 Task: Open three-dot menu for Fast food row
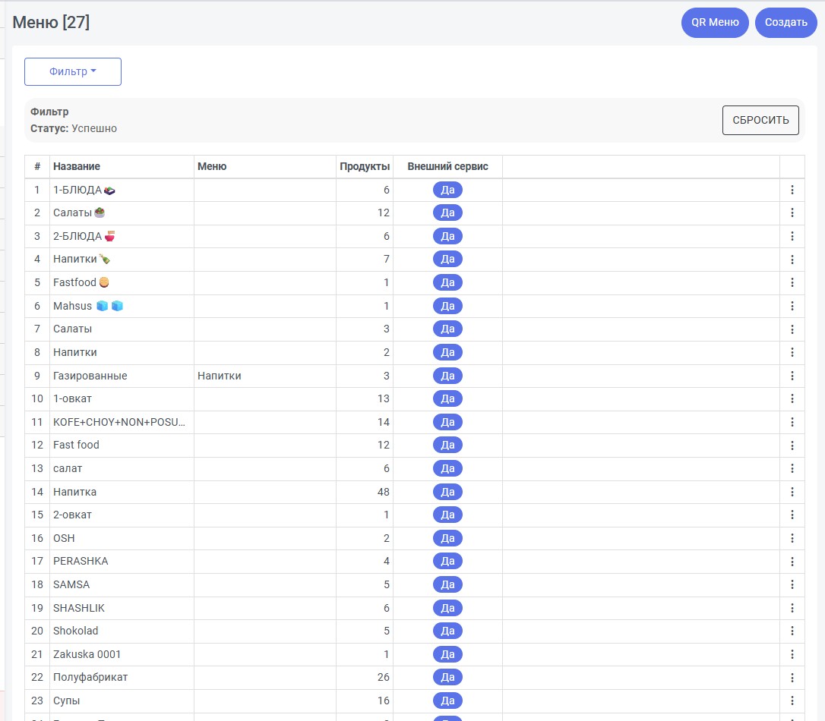(792, 445)
